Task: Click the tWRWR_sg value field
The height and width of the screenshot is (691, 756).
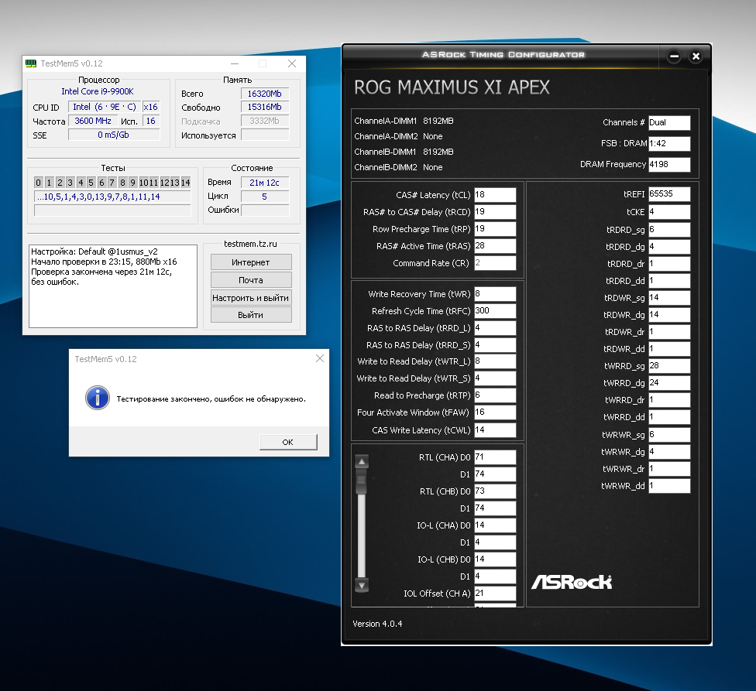Action: point(669,435)
